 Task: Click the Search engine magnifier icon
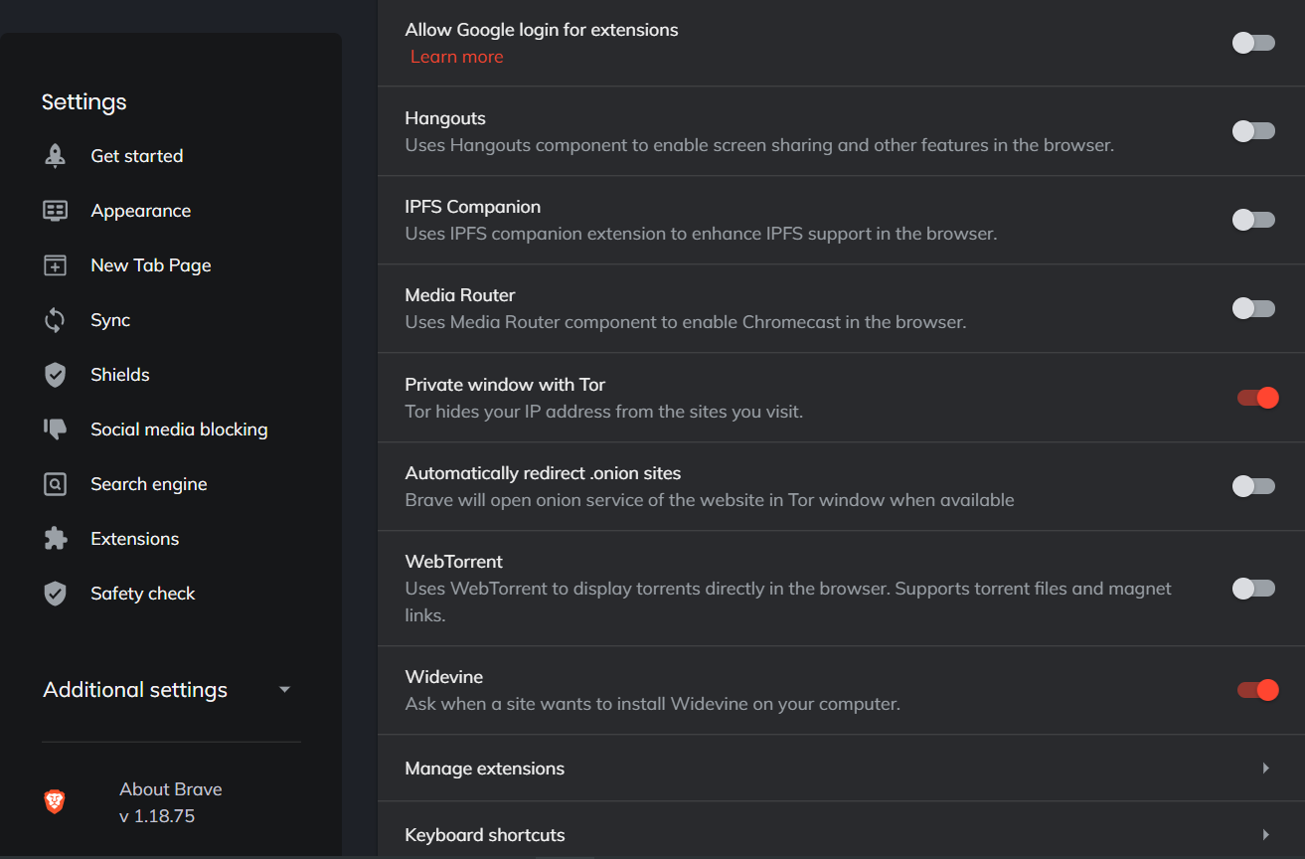(x=56, y=484)
